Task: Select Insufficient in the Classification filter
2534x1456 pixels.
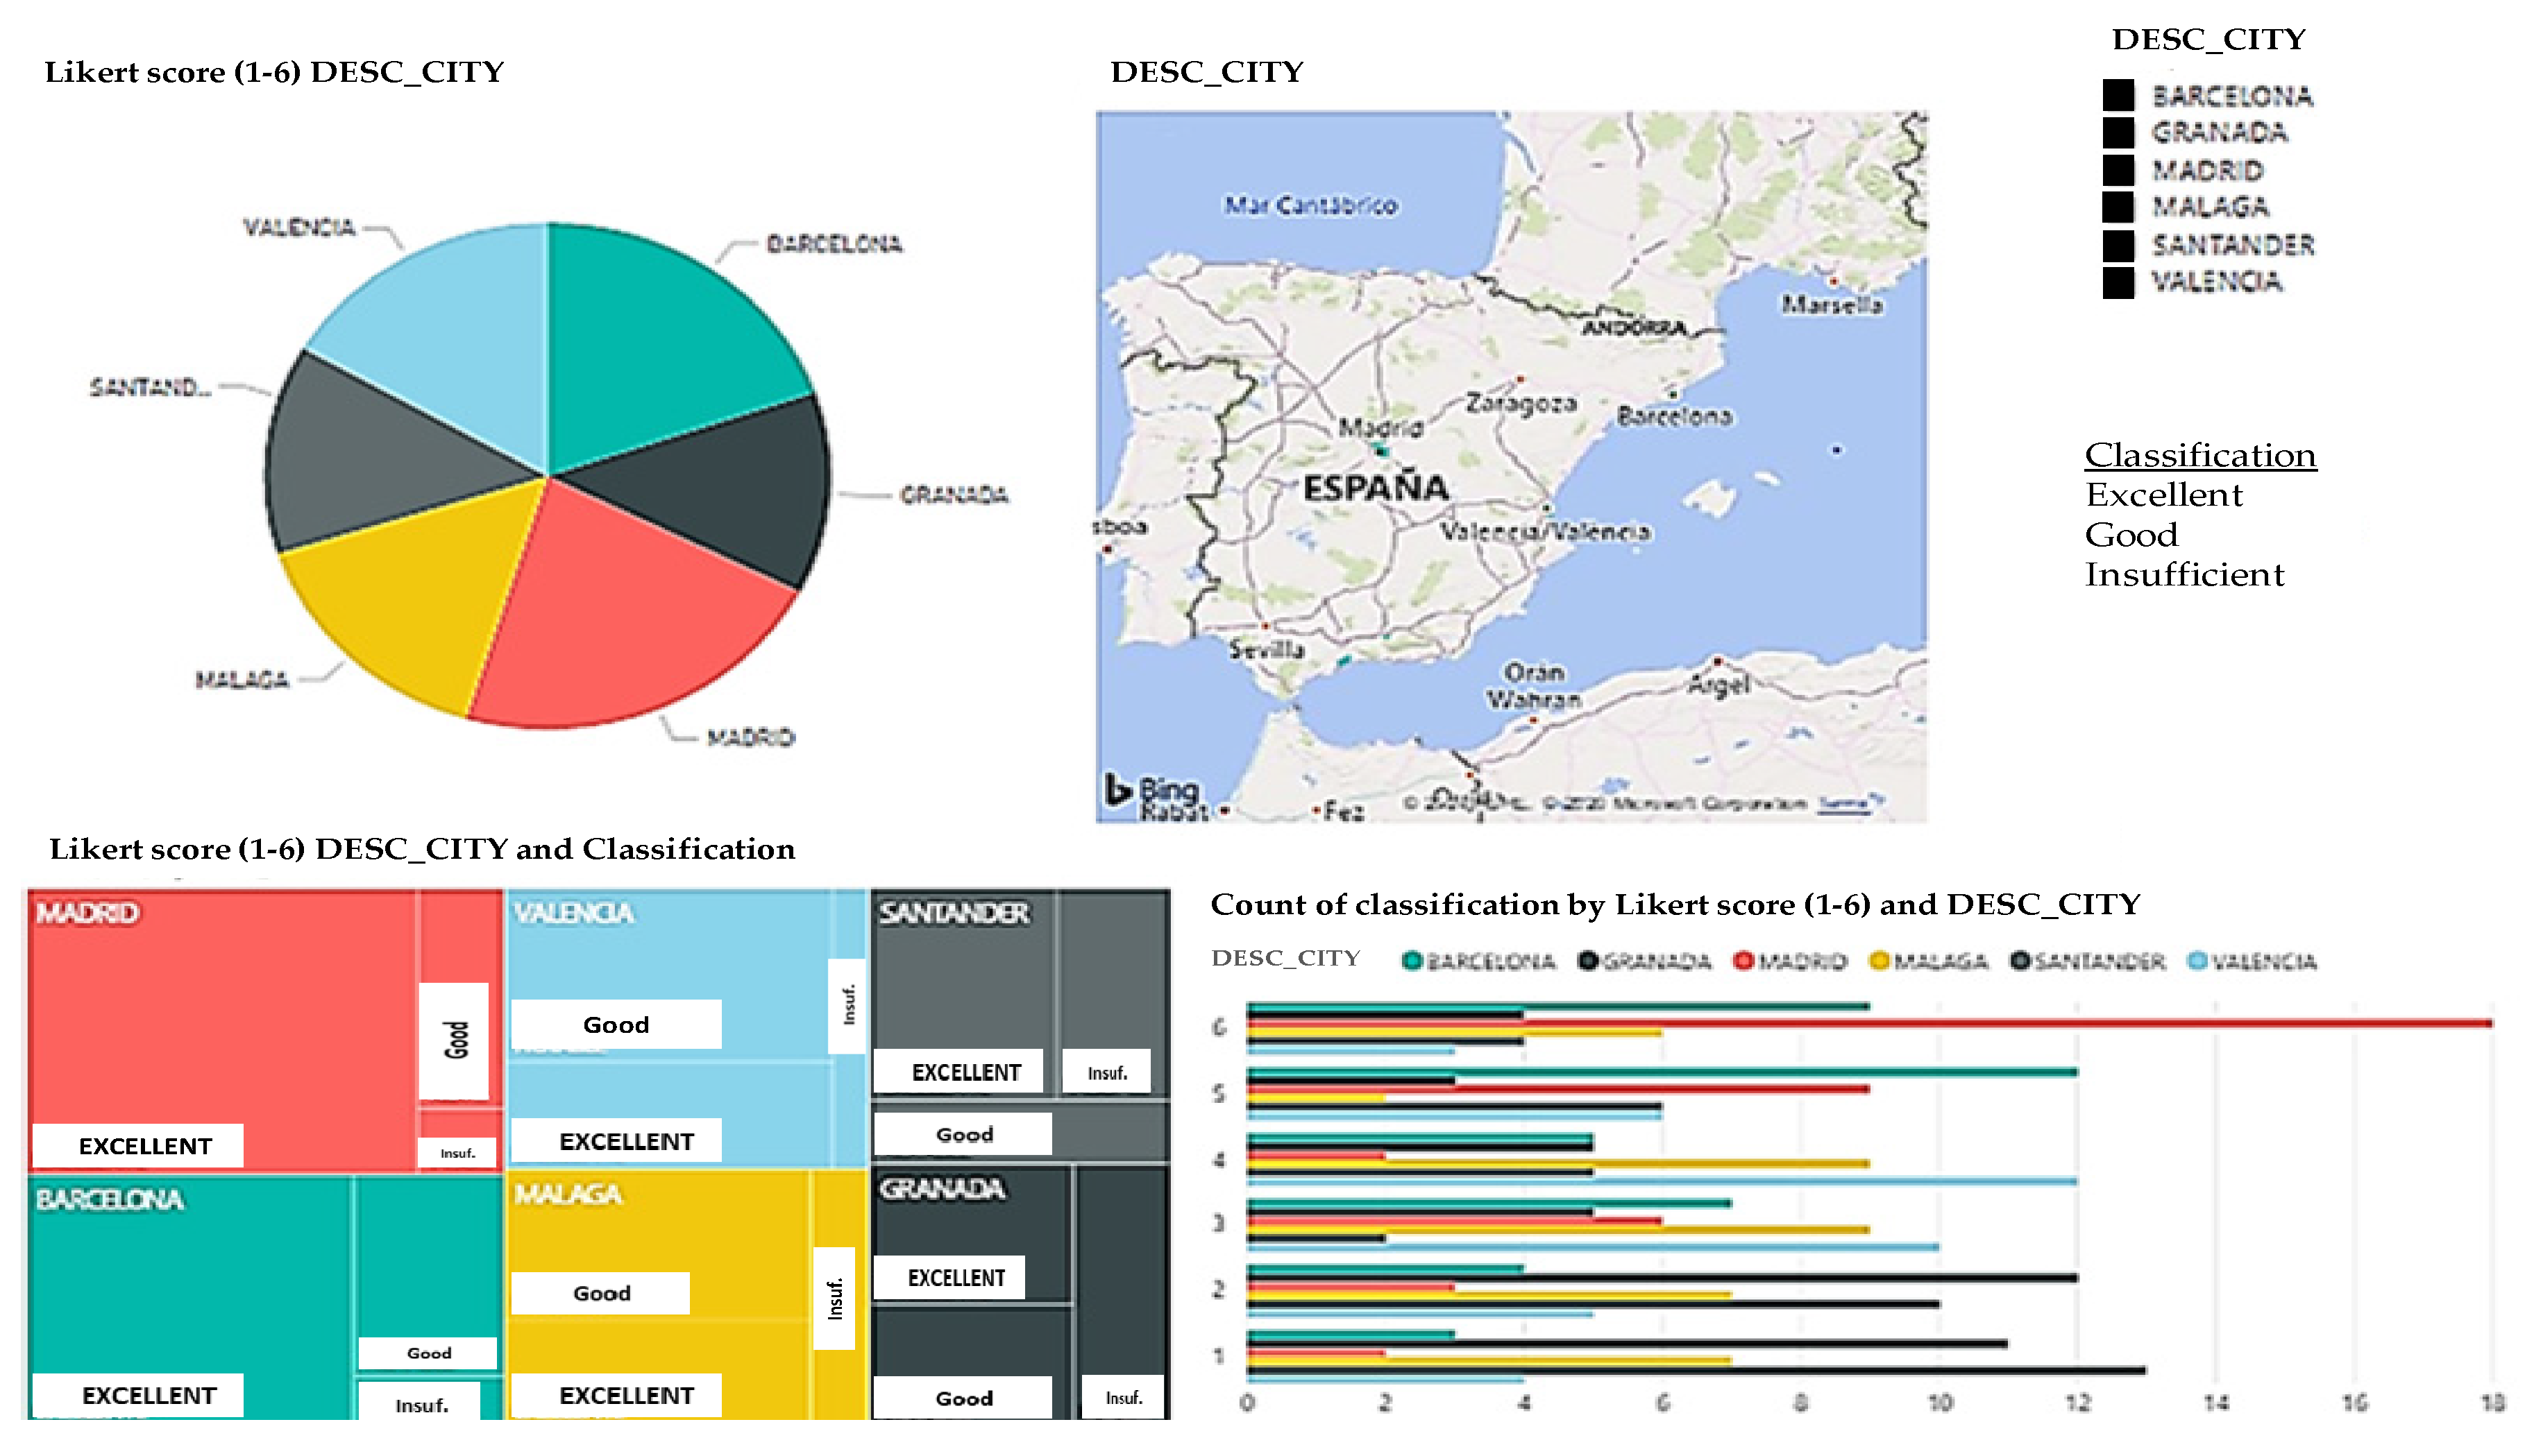Action: (2184, 575)
